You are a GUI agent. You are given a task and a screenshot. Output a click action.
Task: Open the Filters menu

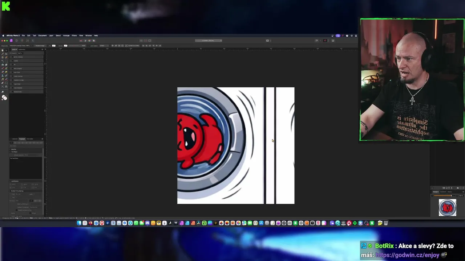click(74, 36)
